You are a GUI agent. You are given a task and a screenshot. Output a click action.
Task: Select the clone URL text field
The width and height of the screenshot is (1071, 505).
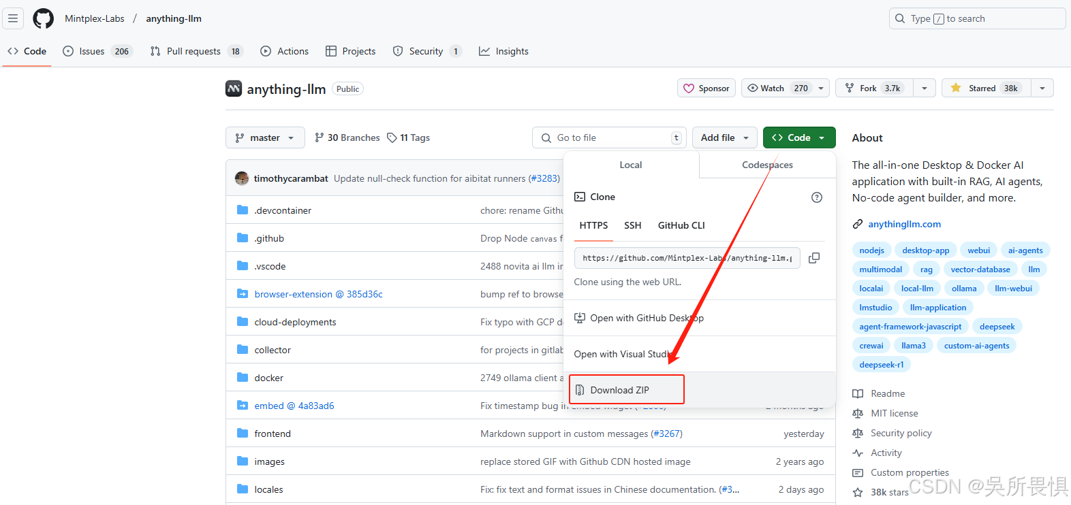coord(687,258)
